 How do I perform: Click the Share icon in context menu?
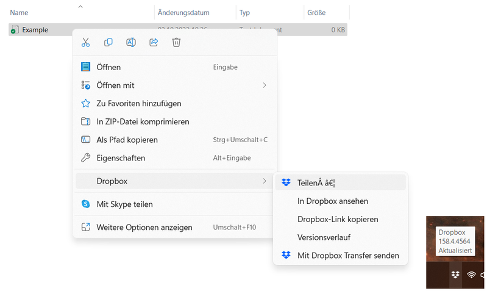click(154, 42)
